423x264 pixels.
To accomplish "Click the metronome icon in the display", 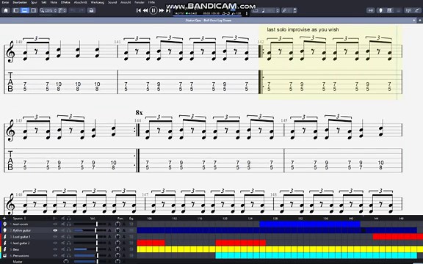I will [x=247, y=13].
